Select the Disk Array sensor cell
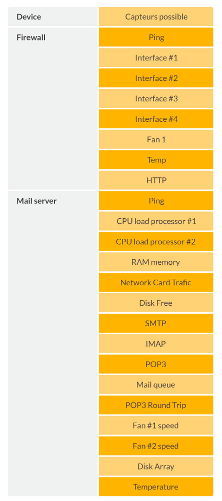Viewport: 222px width, 501px height. tap(156, 467)
